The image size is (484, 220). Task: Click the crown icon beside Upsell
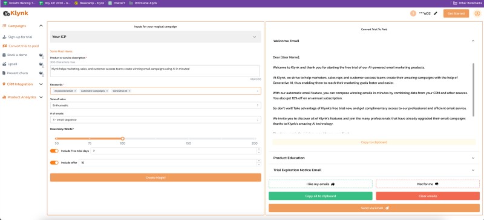tap(41, 64)
